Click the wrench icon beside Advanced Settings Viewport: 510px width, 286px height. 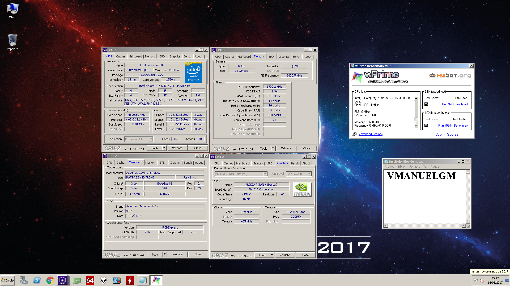pos(354,134)
